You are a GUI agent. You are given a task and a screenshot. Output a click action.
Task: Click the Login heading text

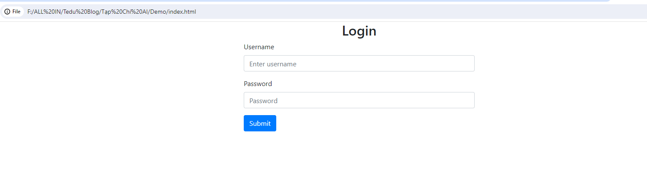tap(359, 31)
